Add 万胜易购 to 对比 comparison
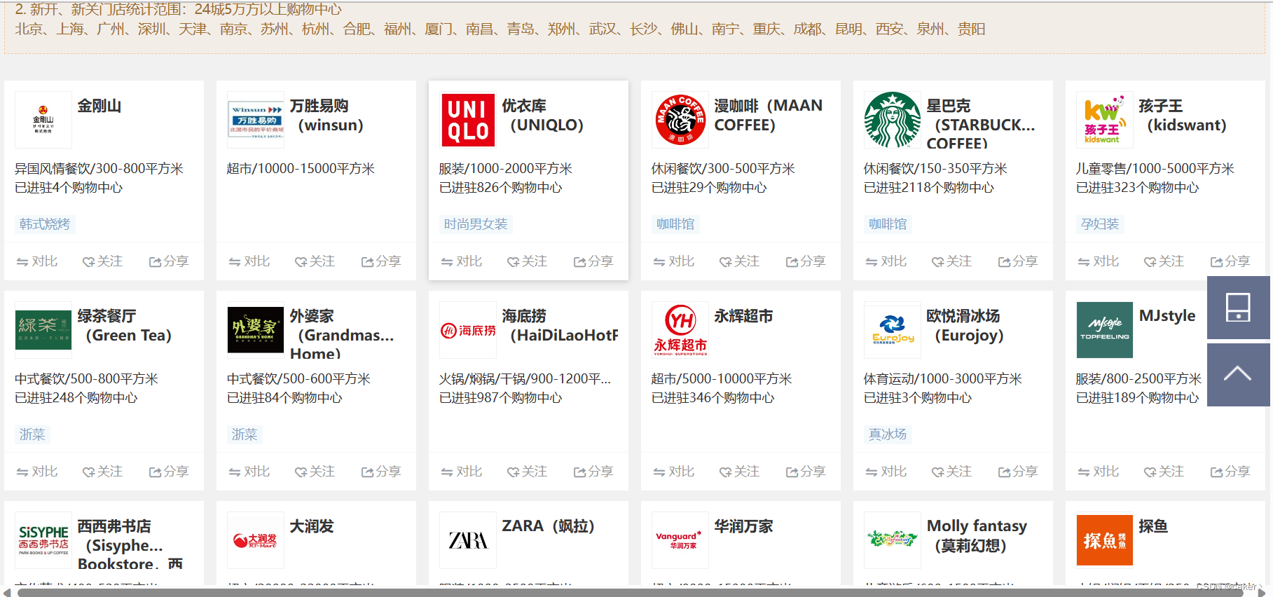 (249, 261)
